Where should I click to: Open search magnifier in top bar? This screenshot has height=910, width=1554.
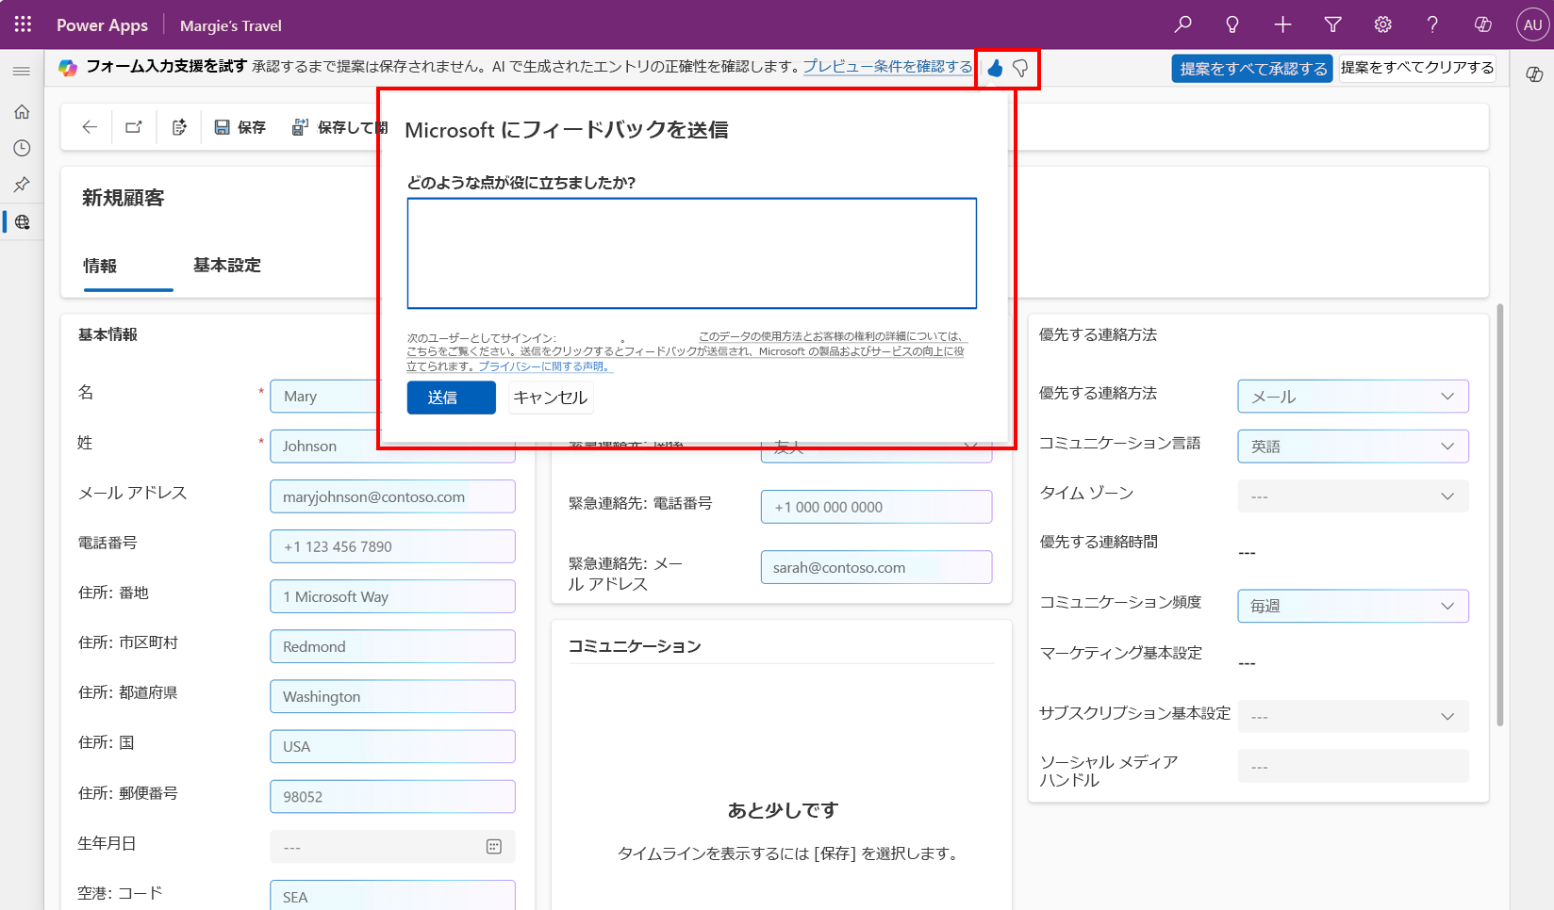pyautogui.click(x=1182, y=24)
